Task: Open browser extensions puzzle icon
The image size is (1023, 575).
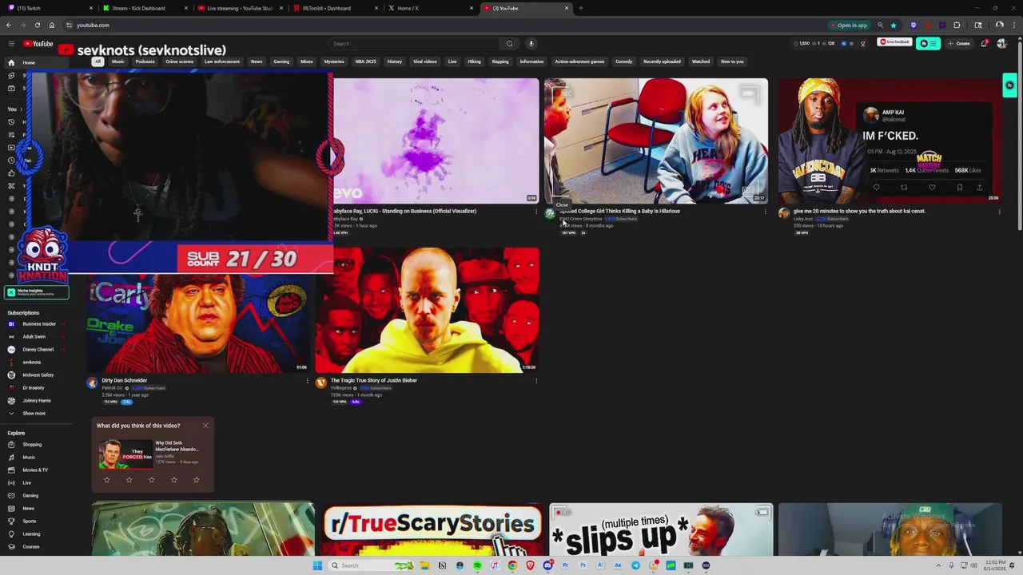Action: click(x=957, y=25)
